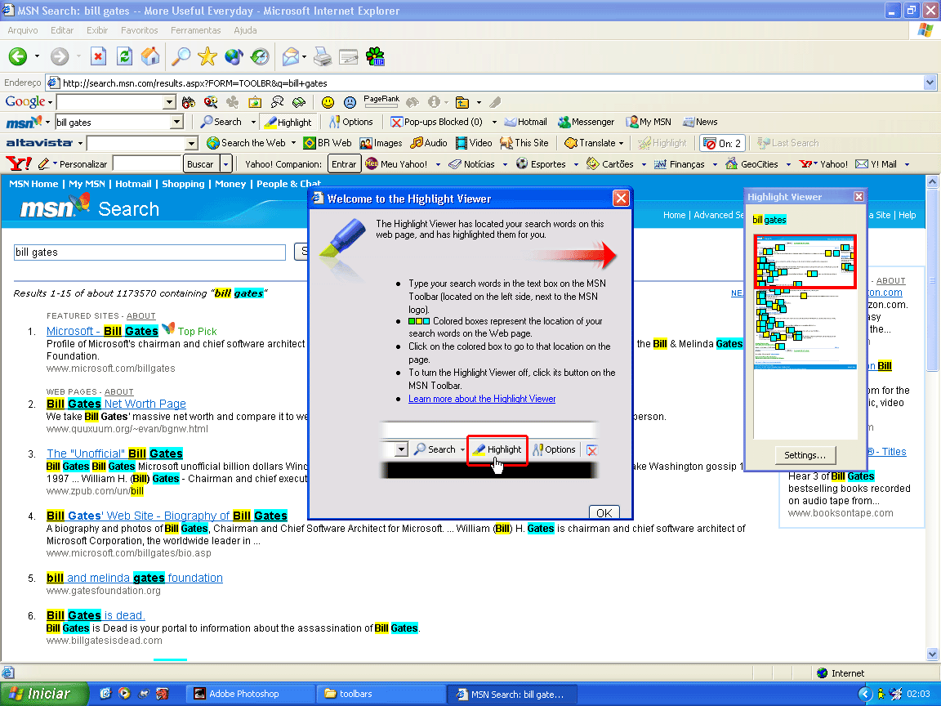Open Search the Web dropdown on AltaVista
Viewport: 941px width, 706px height.
click(x=293, y=143)
